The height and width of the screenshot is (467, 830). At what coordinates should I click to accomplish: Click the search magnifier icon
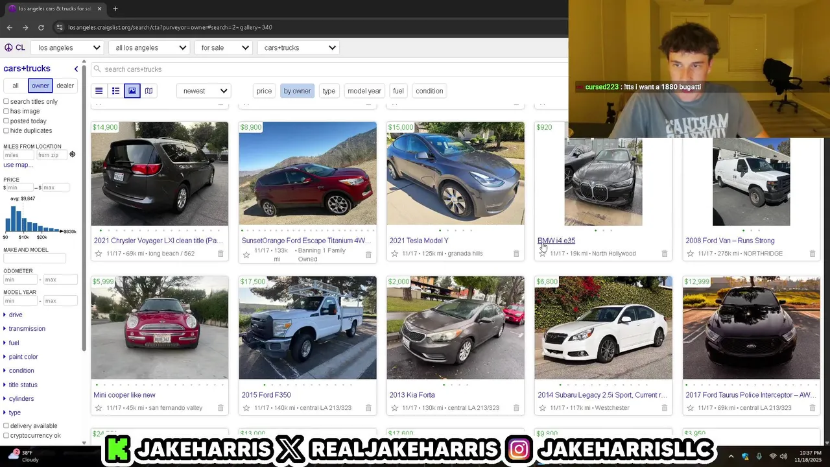tap(97, 69)
